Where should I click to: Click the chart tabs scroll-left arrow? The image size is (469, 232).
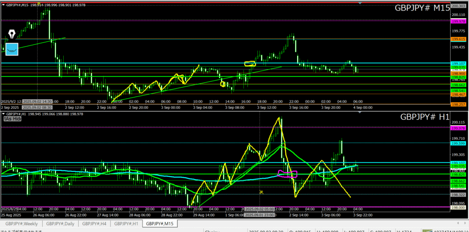[458, 223]
